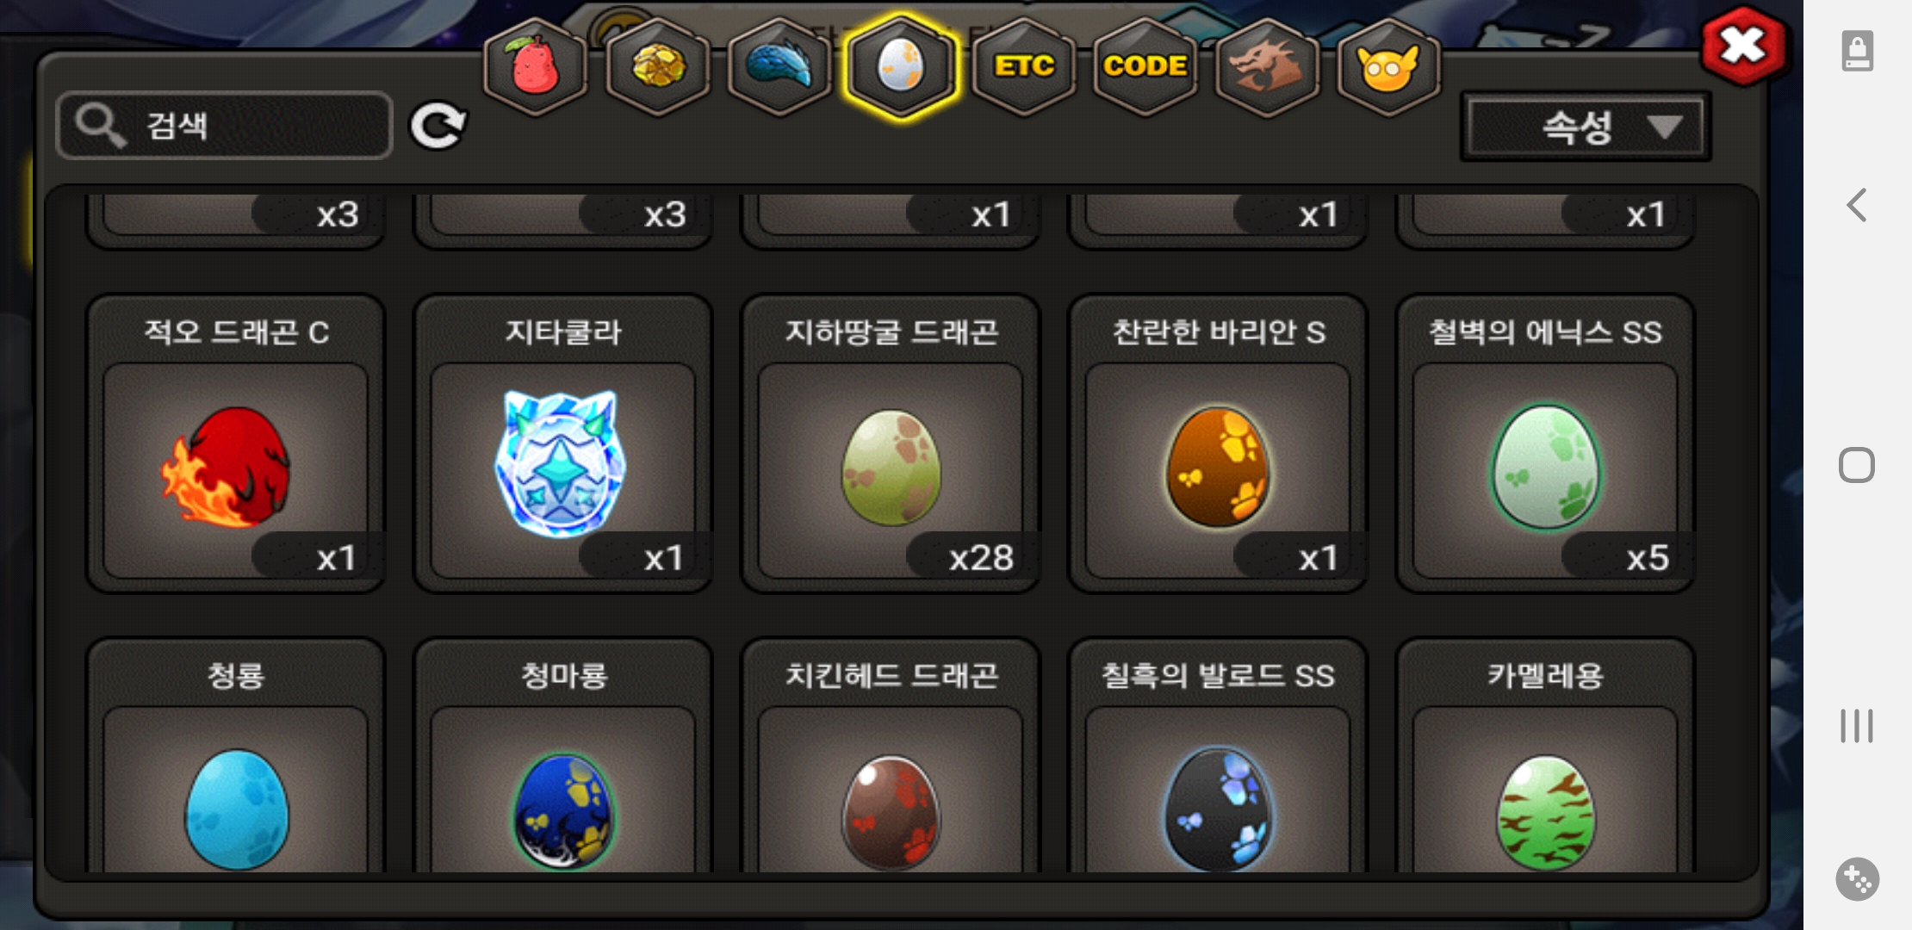Image resolution: width=1912 pixels, height=930 pixels.
Task: Select the egg category tab
Action: coord(901,66)
